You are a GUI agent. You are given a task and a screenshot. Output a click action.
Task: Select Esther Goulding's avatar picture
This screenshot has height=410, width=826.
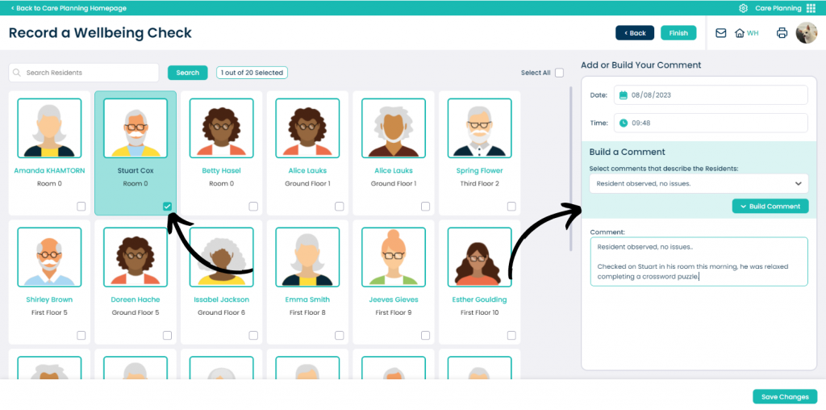tap(479, 257)
